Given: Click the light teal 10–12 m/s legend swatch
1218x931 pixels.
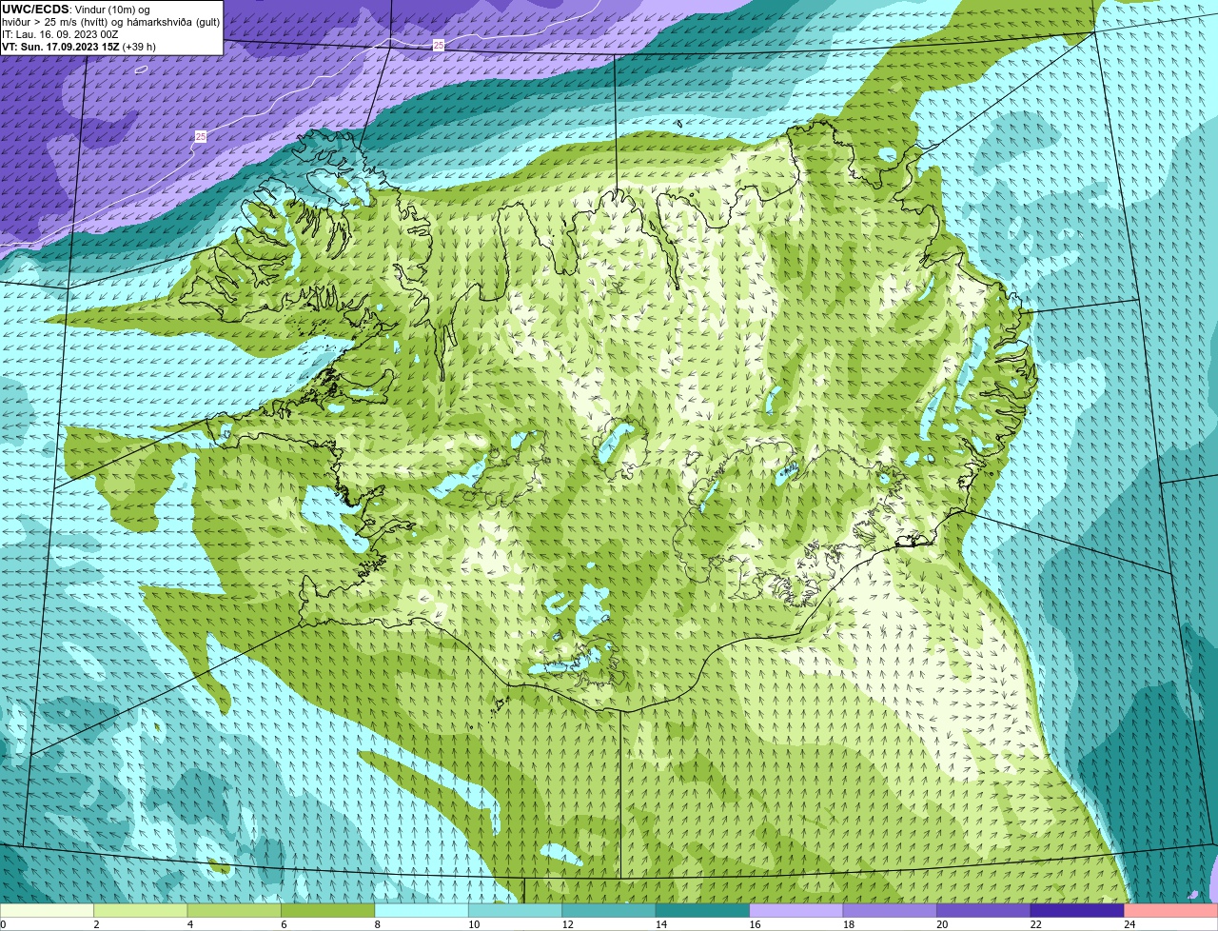Looking at the screenshot, I should point(516,911).
